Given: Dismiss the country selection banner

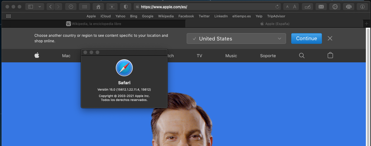Looking at the screenshot, I should [330, 38].
